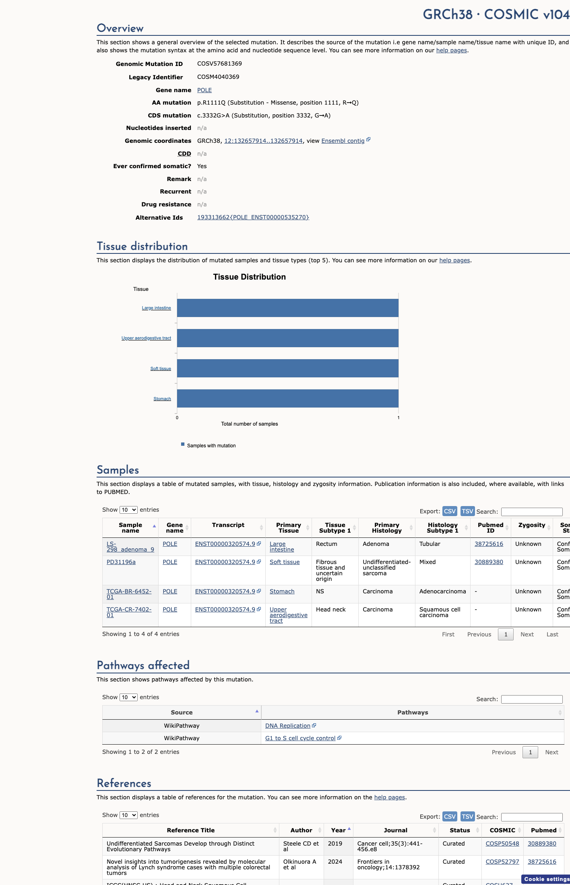
Task: Click the sort arrows on the samples Pubmed ID column
Action: tap(507, 528)
